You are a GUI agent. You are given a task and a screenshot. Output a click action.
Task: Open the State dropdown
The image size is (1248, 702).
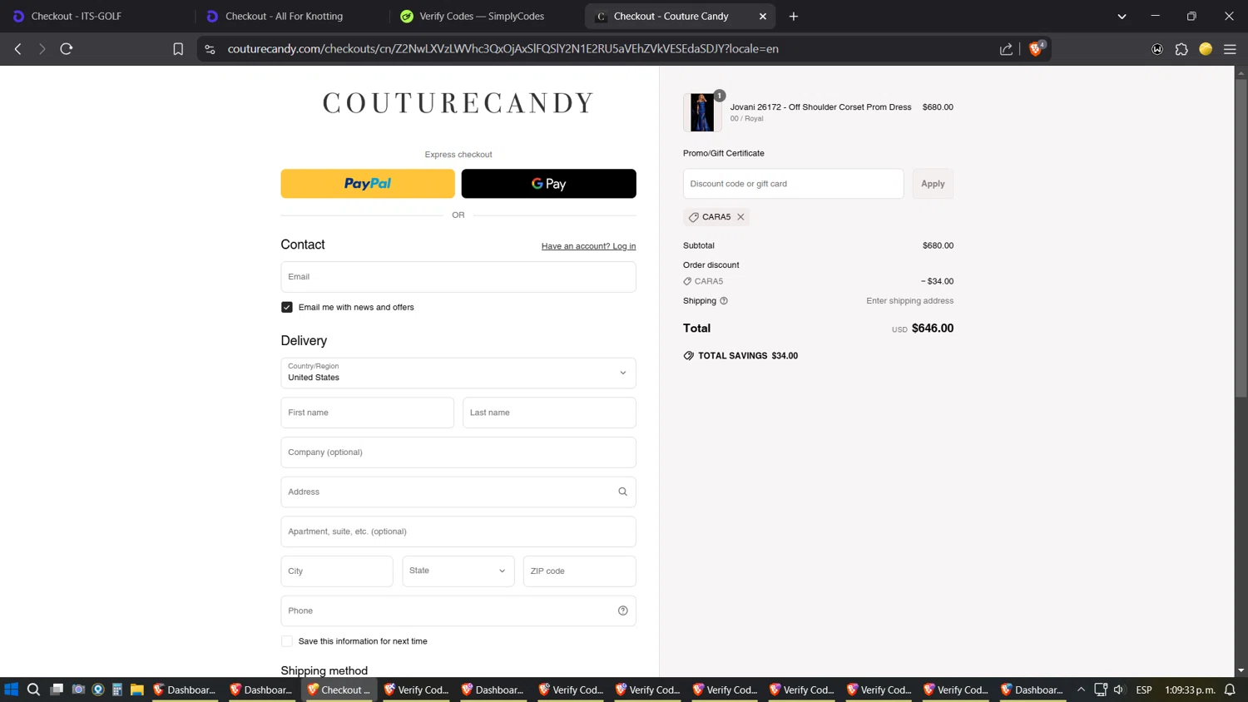pyautogui.click(x=458, y=571)
